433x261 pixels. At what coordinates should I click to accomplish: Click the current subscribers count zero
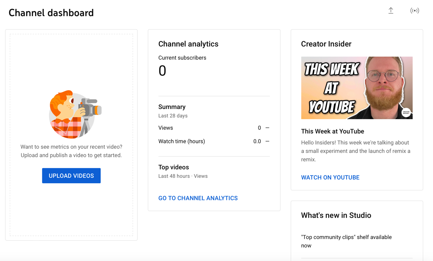162,71
